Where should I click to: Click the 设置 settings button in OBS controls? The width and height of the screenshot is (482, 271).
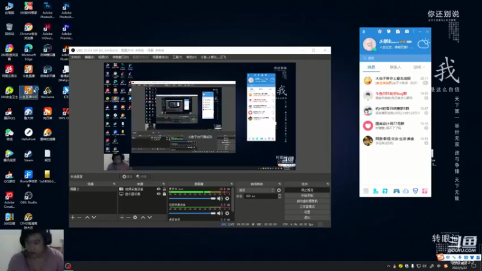[307, 212]
